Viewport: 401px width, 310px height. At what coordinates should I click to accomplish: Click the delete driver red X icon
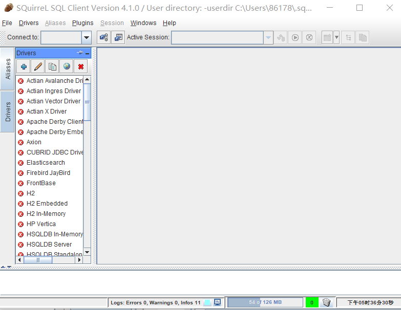point(81,67)
